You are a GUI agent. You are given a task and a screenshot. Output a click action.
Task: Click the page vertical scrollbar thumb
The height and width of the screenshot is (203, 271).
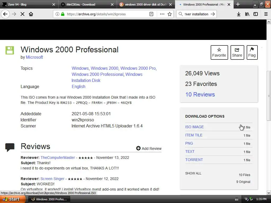point(269,96)
